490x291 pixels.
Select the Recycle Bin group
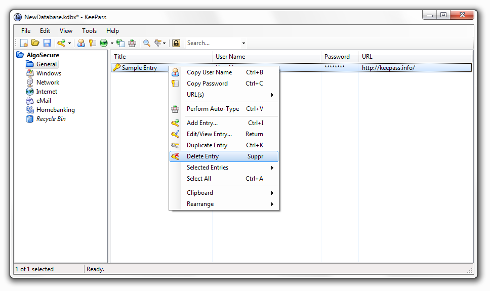(x=51, y=119)
